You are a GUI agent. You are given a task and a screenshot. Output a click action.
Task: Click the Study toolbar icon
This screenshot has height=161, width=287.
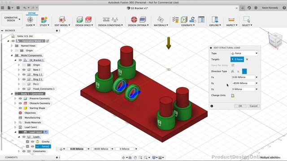point(44,20)
